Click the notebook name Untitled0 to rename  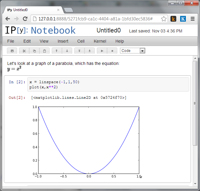pos(109,30)
